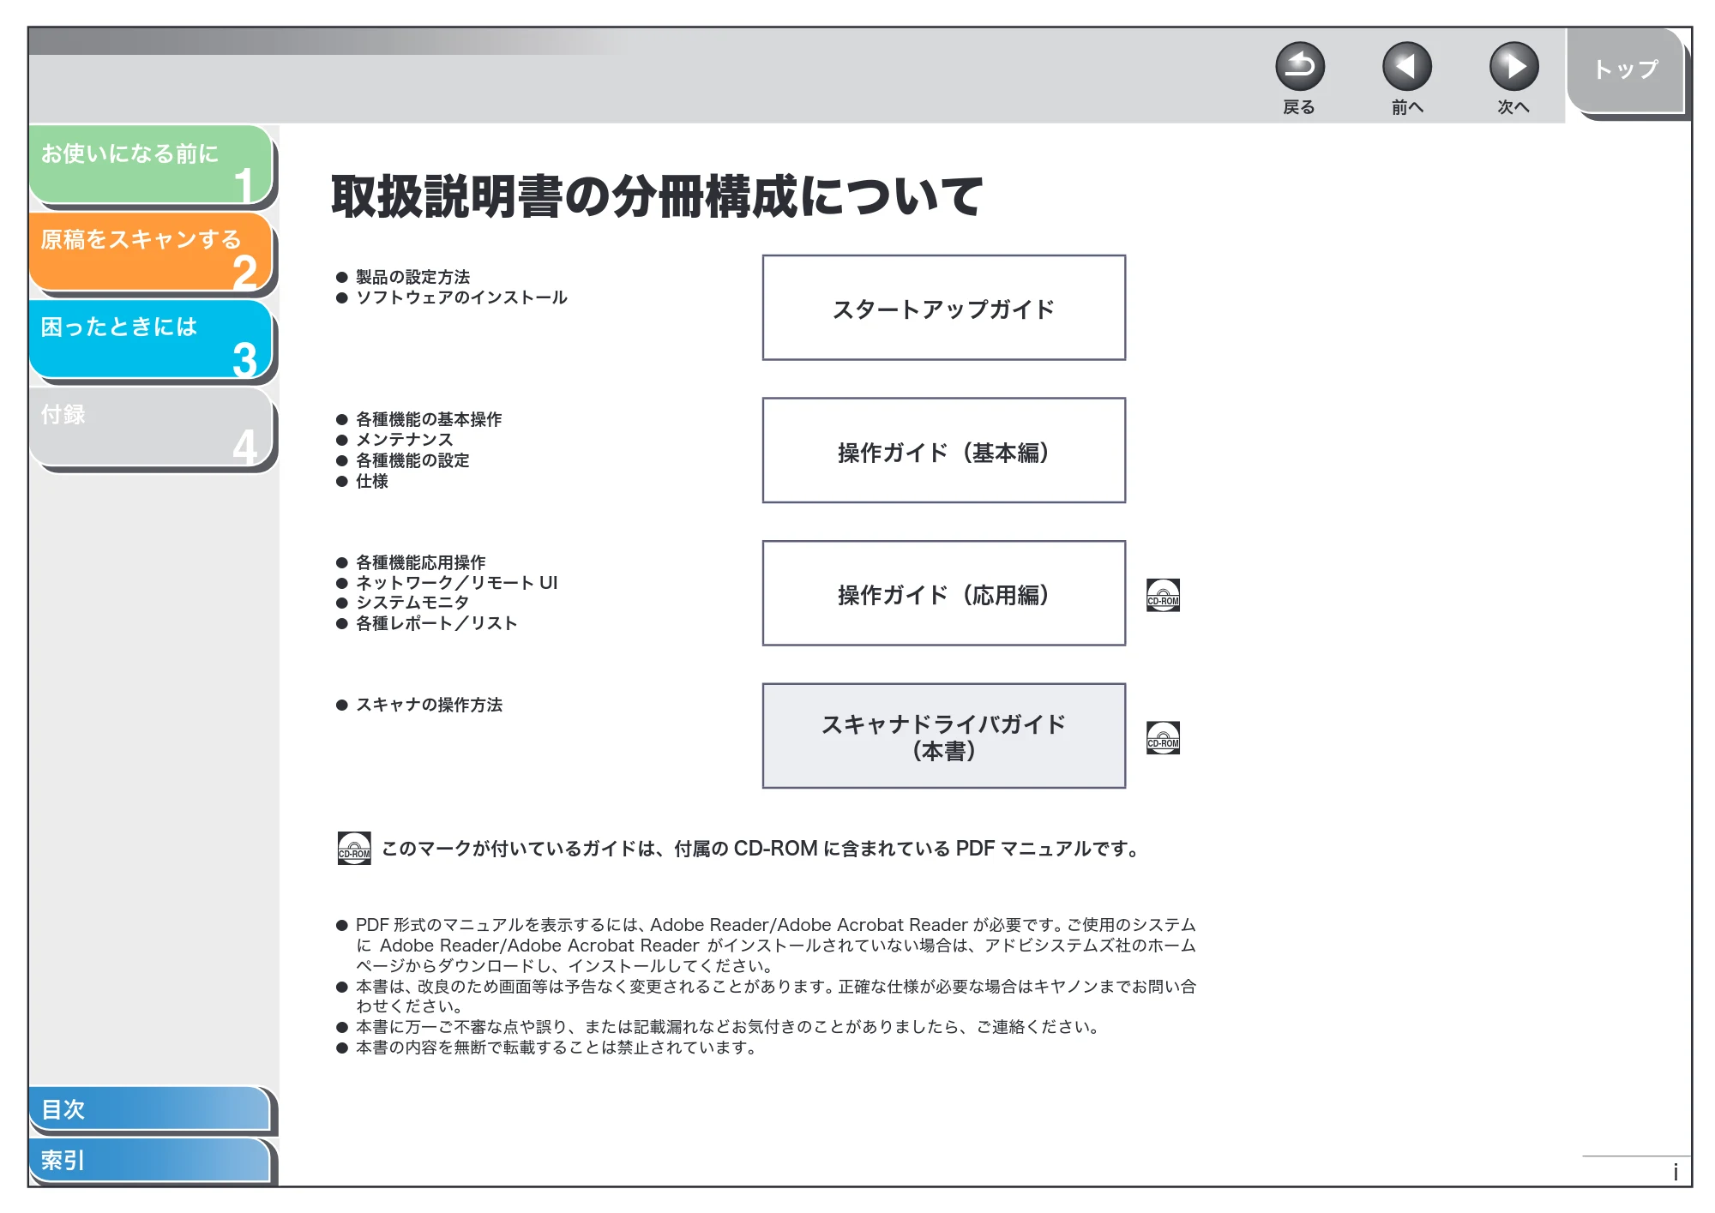The image size is (1715, 1213).
Task: Click the note starting PDF 形式のマニュアル
Action: [775, 945]
